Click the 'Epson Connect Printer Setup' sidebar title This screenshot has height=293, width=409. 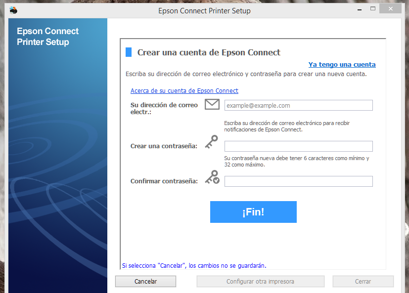click(48, 37)
